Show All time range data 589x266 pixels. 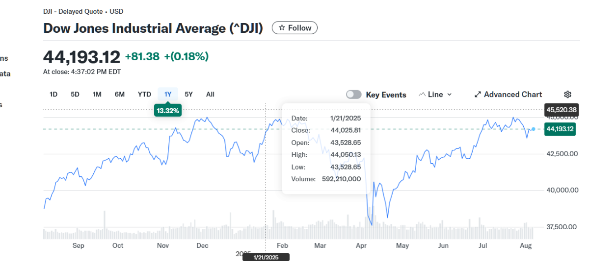coord(210,95)
